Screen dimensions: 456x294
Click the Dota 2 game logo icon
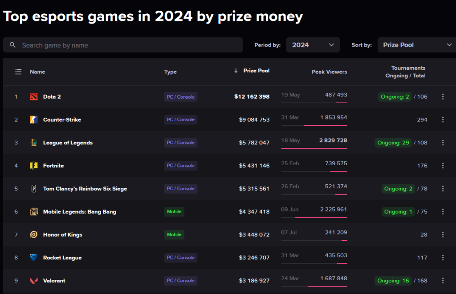click(34, 97)
